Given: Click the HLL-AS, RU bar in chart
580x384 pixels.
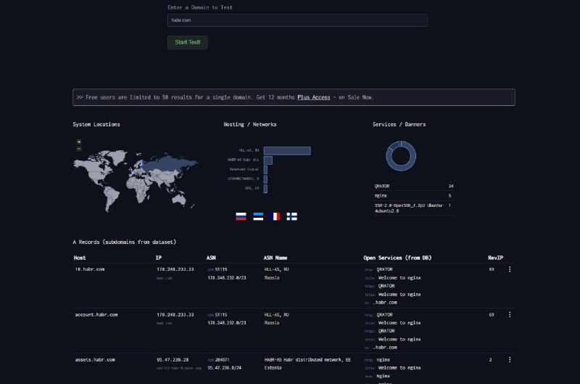Looking at the screenshot, I should (x=287, y=151).
